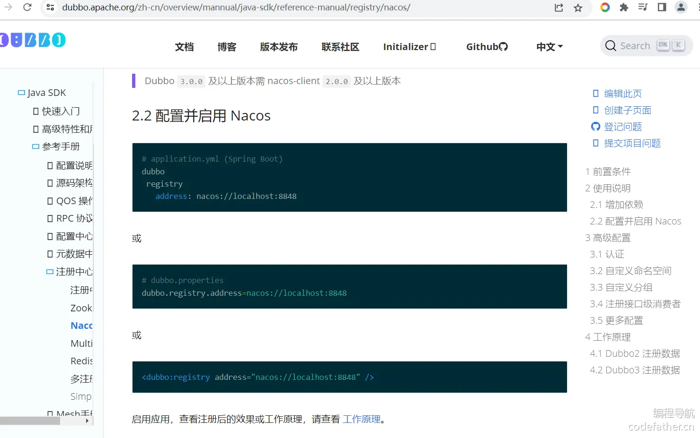Image resolution: width=700 pixels, height=438 pixels.
Task: Follow the 工作原理 link in the paragraph
Action: click(362, 419)
